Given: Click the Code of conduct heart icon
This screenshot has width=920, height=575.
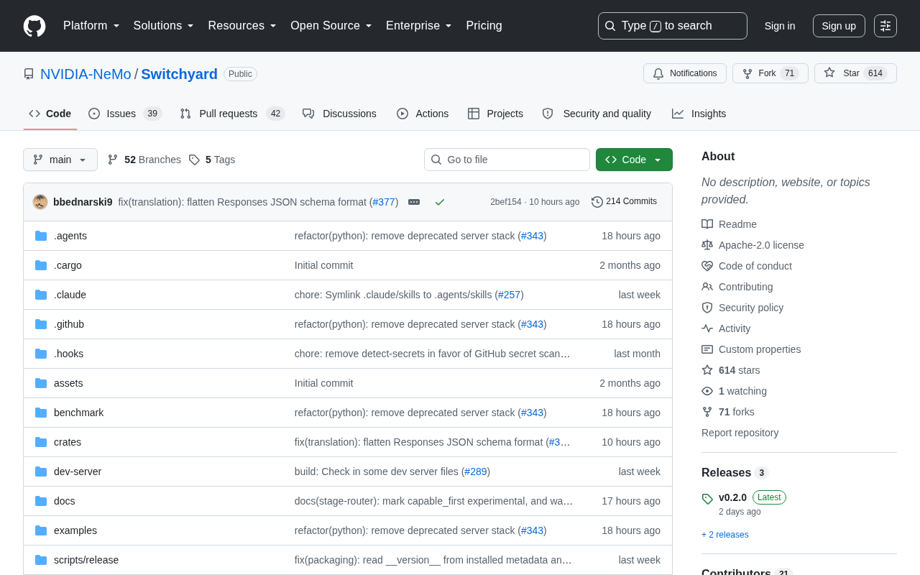Looking at the screenshot, I should (707, 266).
